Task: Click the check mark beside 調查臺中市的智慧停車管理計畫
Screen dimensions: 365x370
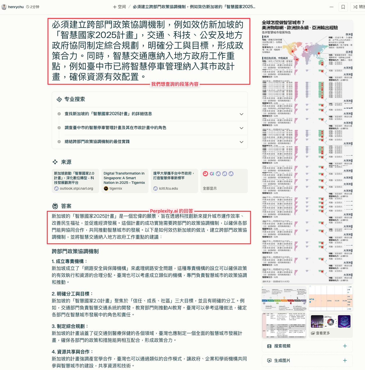Action: point(59,128)
